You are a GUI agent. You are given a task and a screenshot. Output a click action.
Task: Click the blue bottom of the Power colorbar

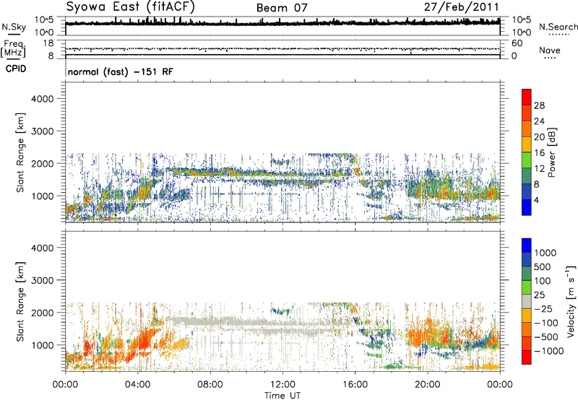pyautogui.click(x=527, y=207)
